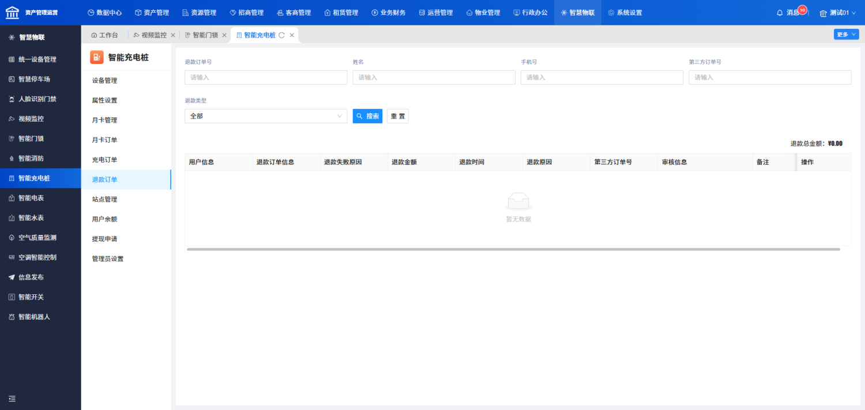
Task: Click the 退款金额 column header
Action: point(421,162)
